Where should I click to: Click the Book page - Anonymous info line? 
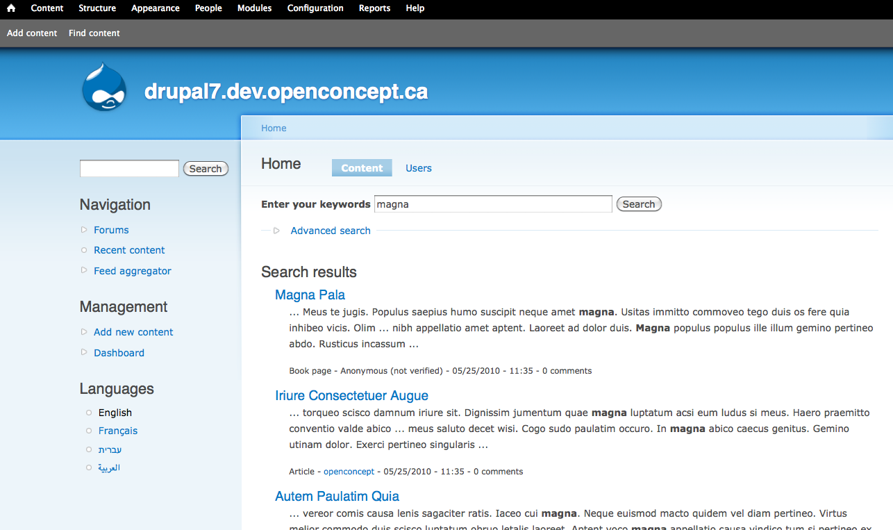(440, 371)
